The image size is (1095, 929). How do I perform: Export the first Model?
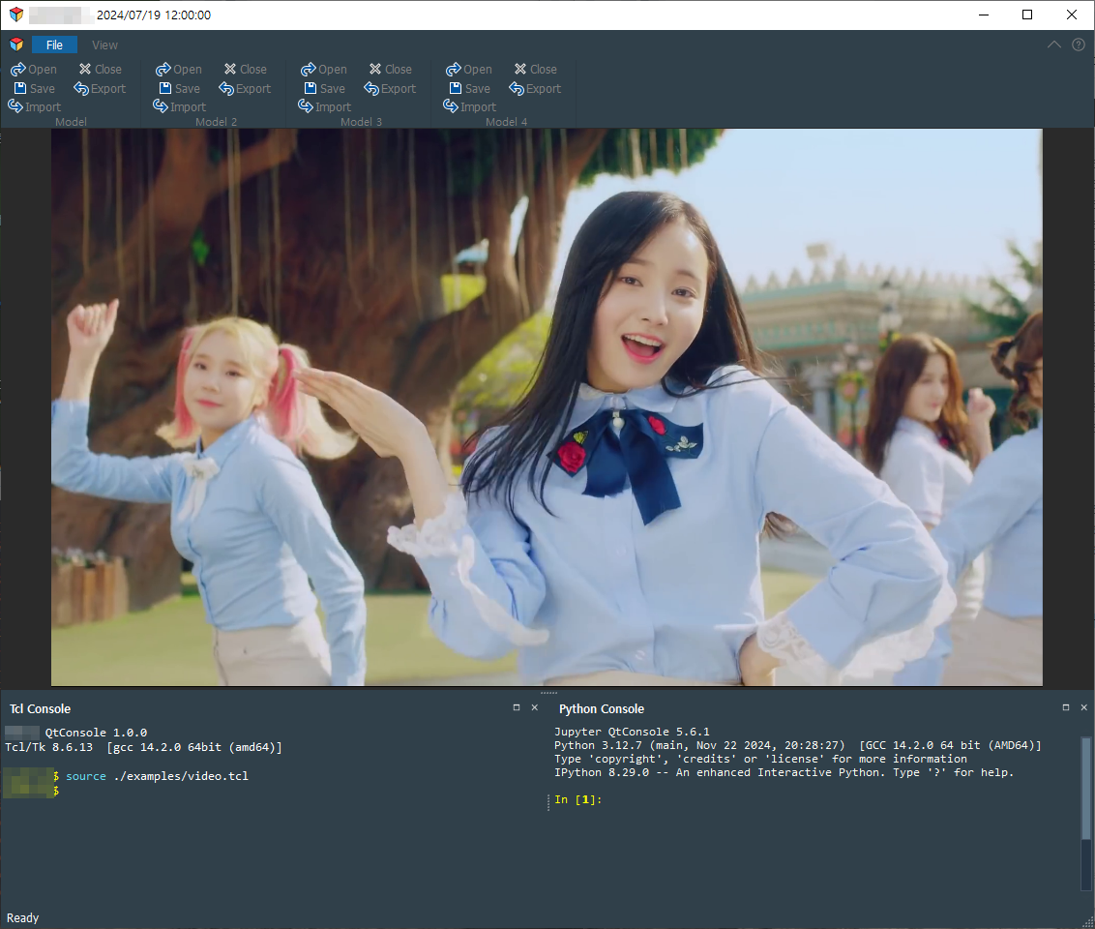pyautogui.click(x=100, y=89)
